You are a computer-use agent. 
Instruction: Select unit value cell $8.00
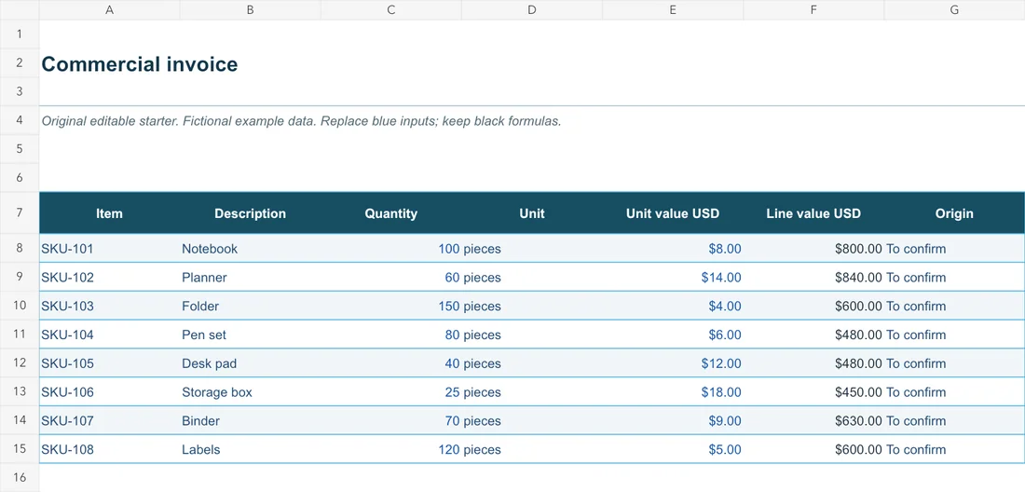pyautogui.click(x=673, y=248)
